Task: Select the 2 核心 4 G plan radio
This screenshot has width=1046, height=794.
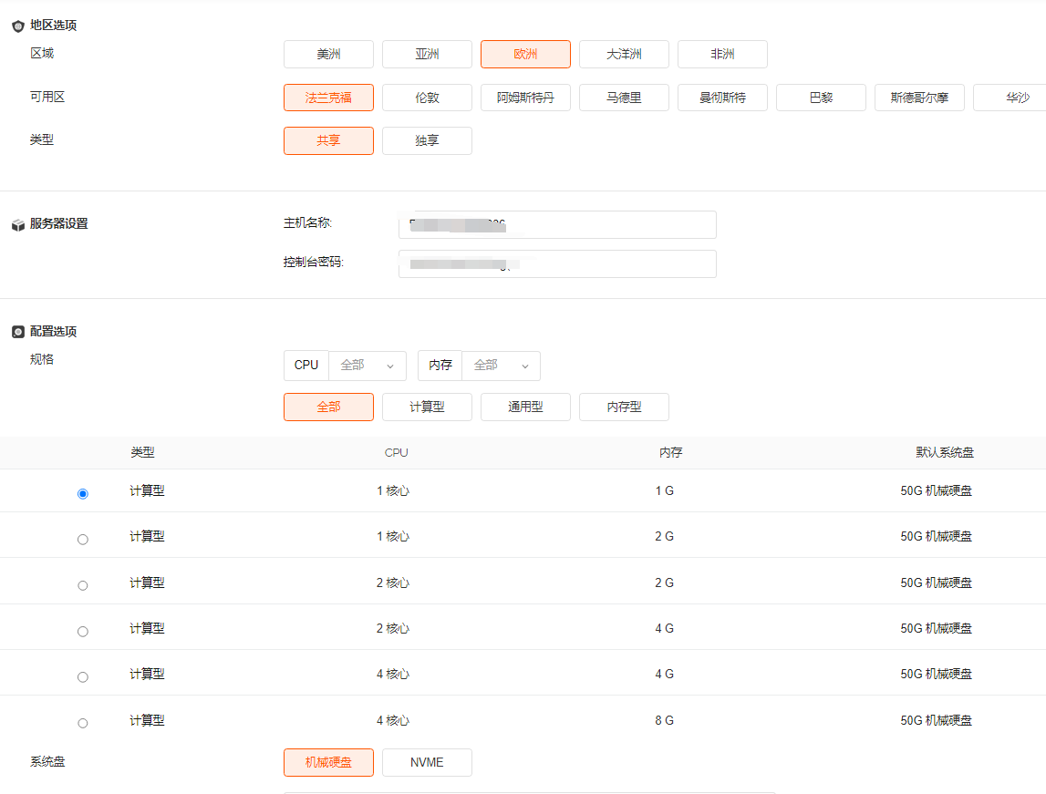Action: [83, 631]
